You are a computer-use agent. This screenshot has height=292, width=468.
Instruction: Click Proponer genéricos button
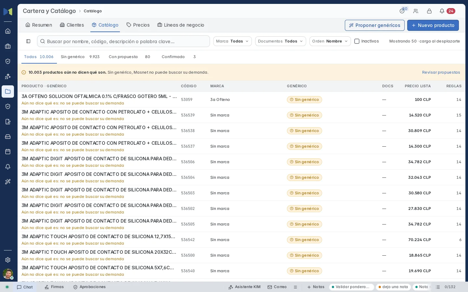pyautogui.click(x=374, y=25)
